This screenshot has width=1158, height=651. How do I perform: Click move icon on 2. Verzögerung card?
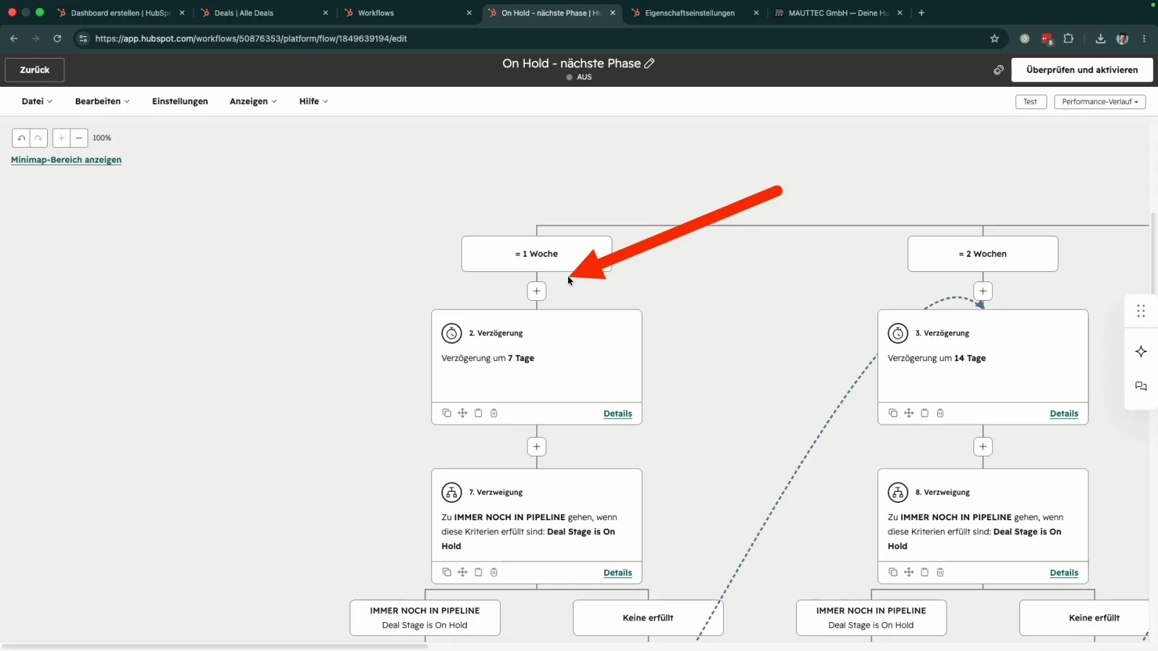pyautogui.click(x=462, y=413)
